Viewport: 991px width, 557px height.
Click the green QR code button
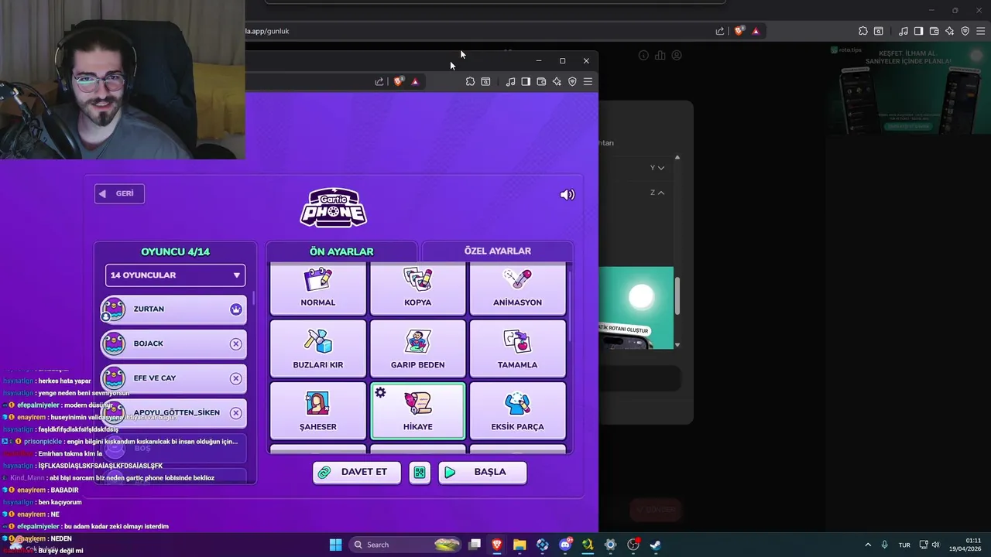pyautogui.click(x=420, y=473)
